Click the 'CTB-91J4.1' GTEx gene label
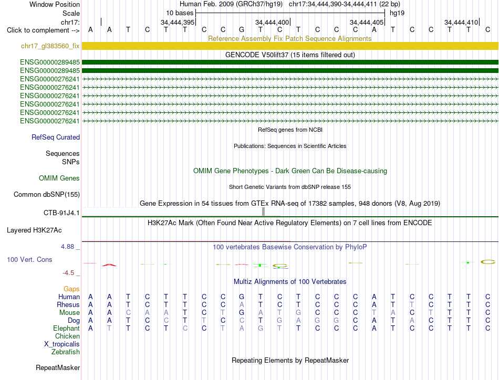 [x=61, y=213]
